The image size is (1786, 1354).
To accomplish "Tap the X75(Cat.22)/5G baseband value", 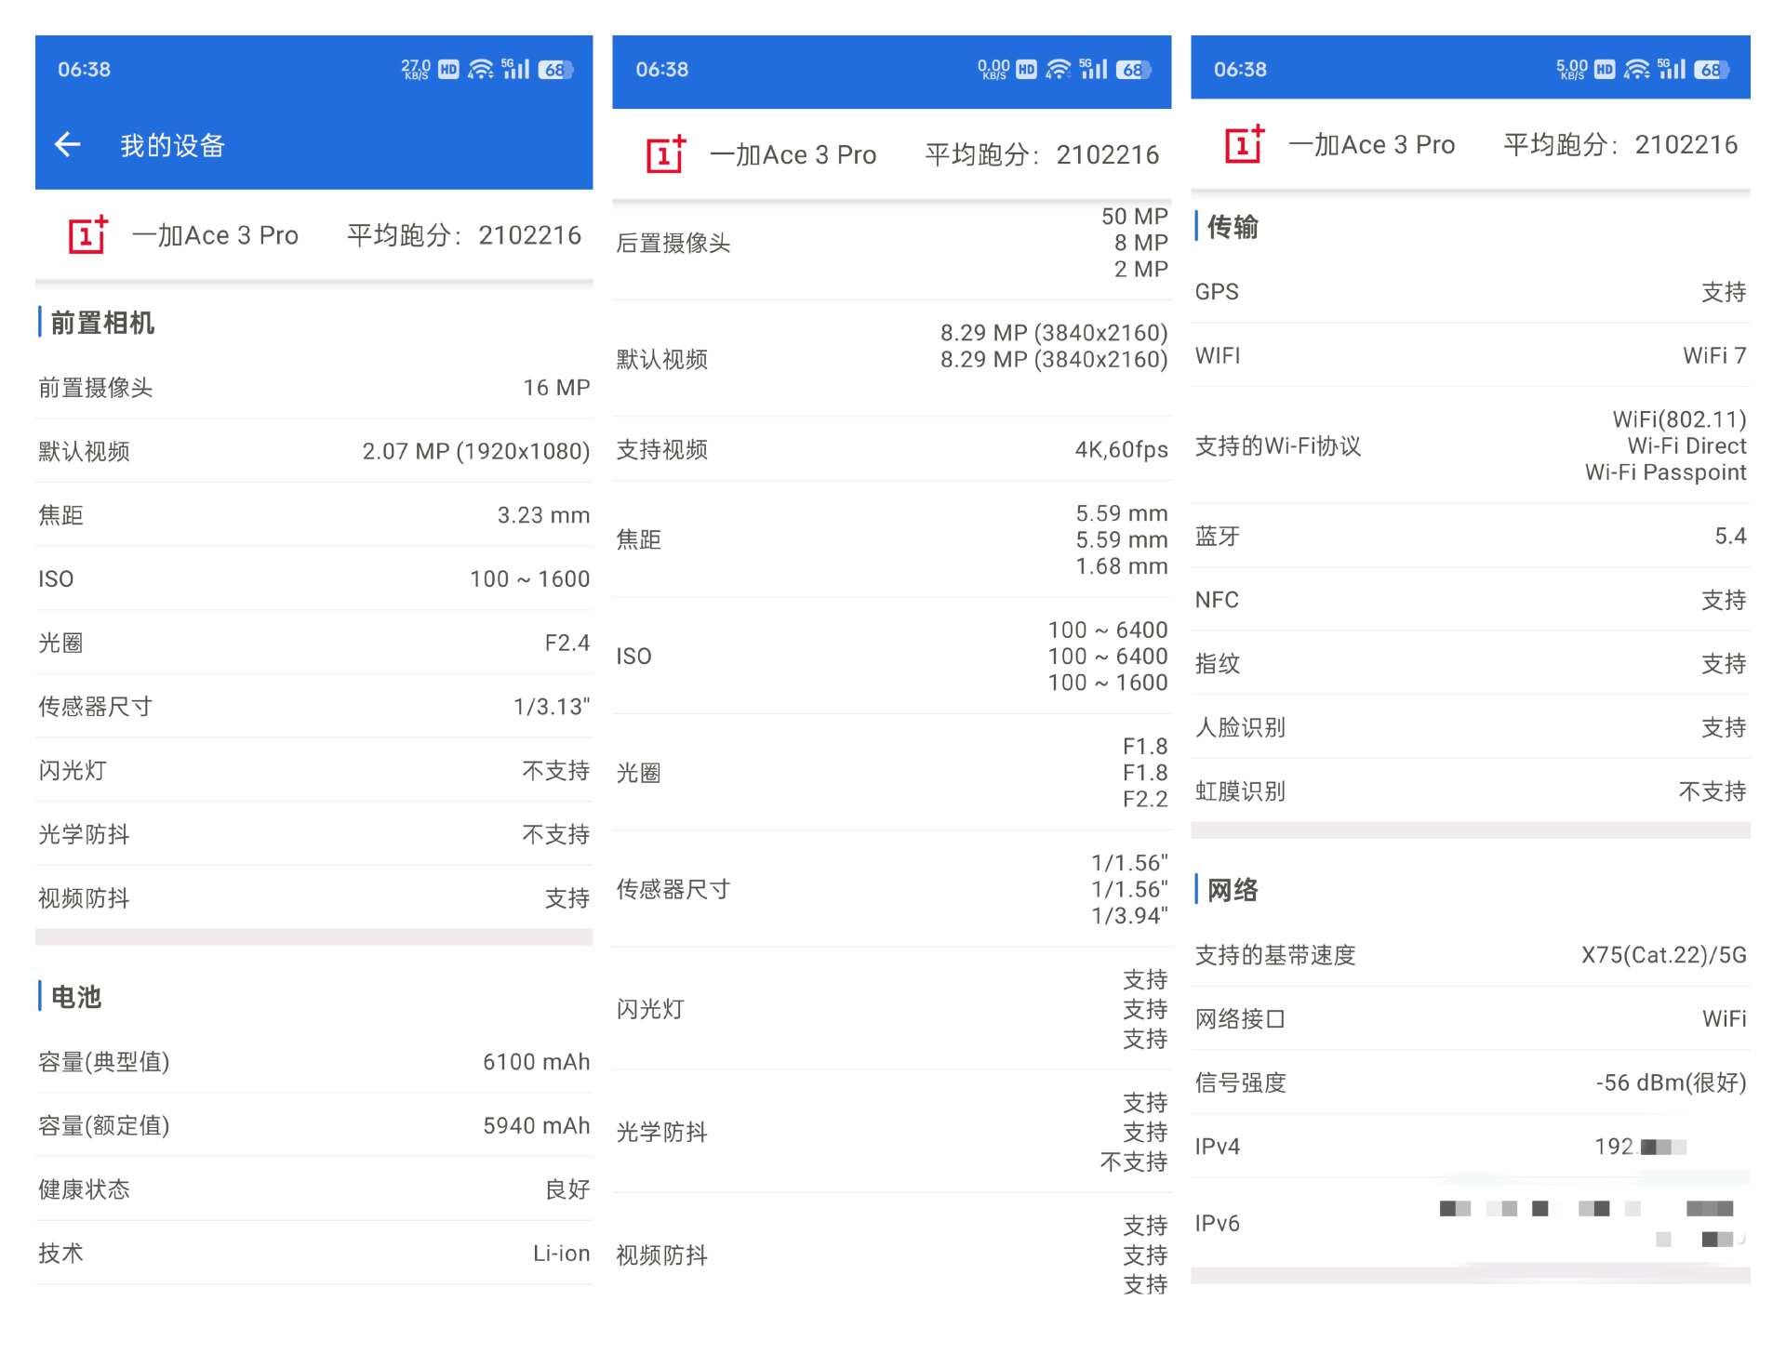I will click(1663, 955).
